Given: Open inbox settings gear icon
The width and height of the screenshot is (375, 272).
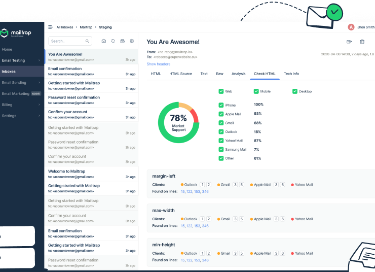Looking at the screenshot, I should 132,41.
